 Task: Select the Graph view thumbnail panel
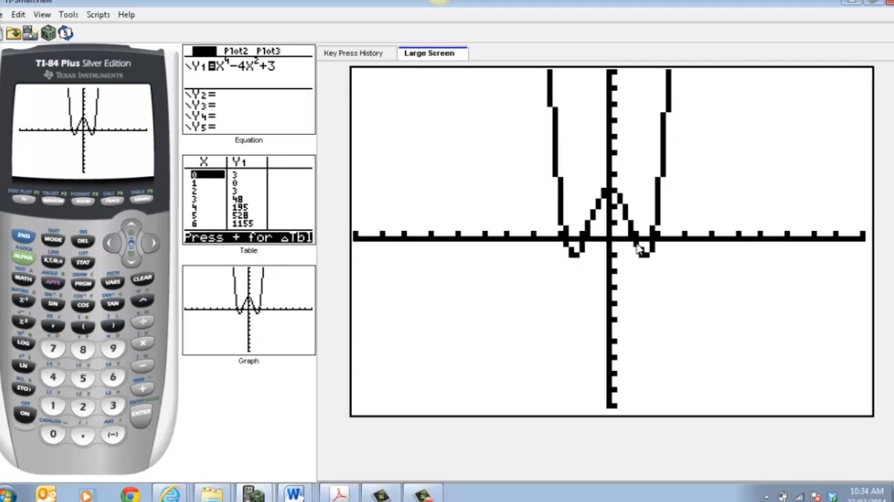249,310
